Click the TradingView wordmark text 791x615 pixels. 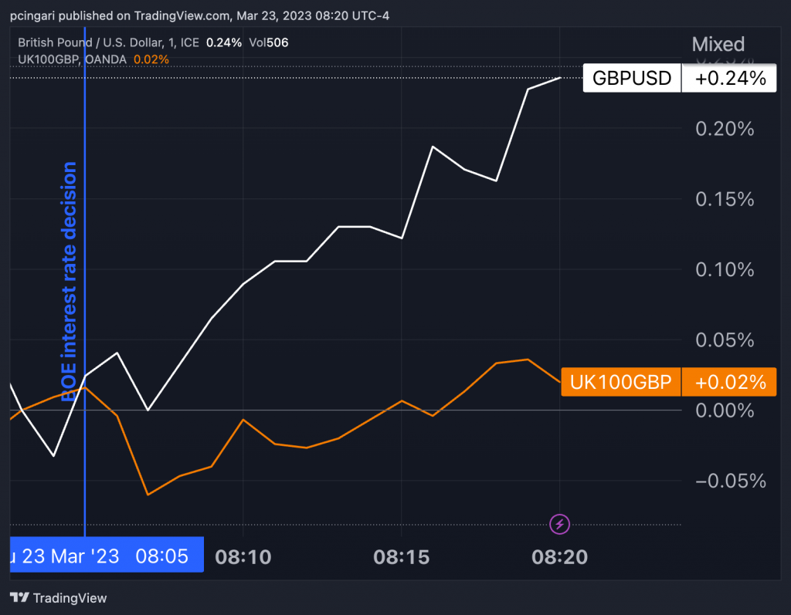coord(70,598)
